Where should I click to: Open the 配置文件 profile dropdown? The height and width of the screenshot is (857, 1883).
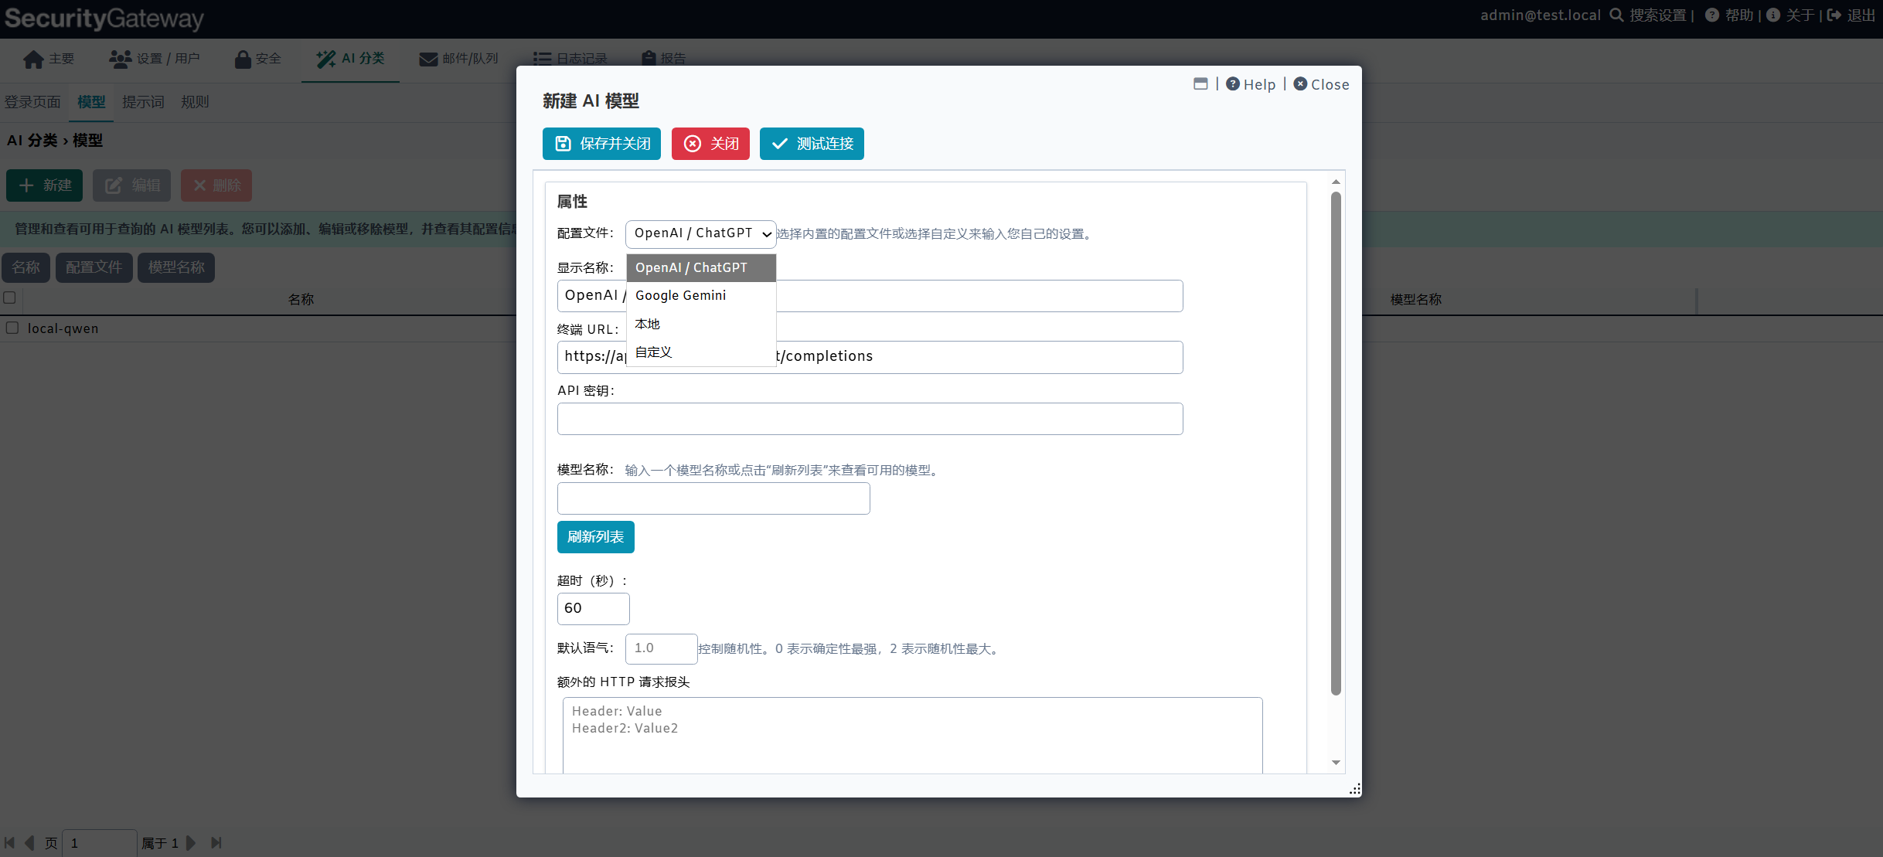pyautogui.click(x=700, y=233)
